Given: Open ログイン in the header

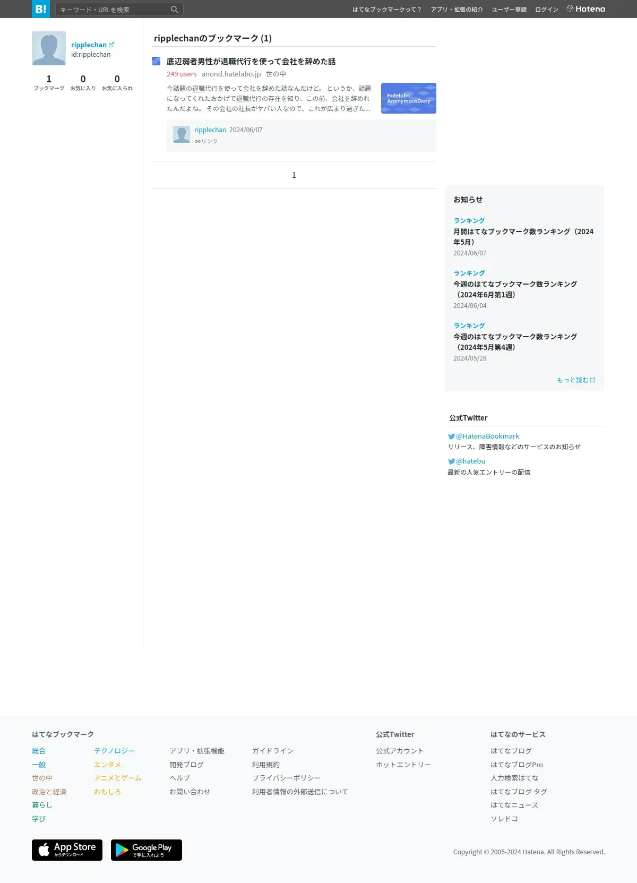Looking at the screenshot, I should [x=547, y=10].
